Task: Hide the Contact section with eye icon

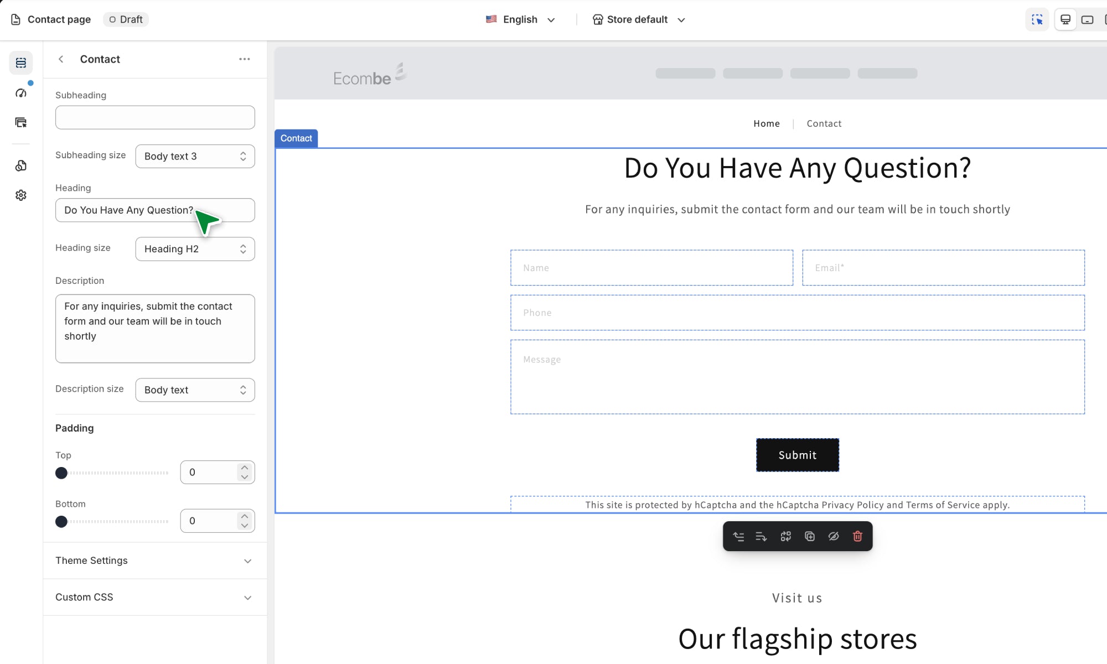Action: (834, 536)
